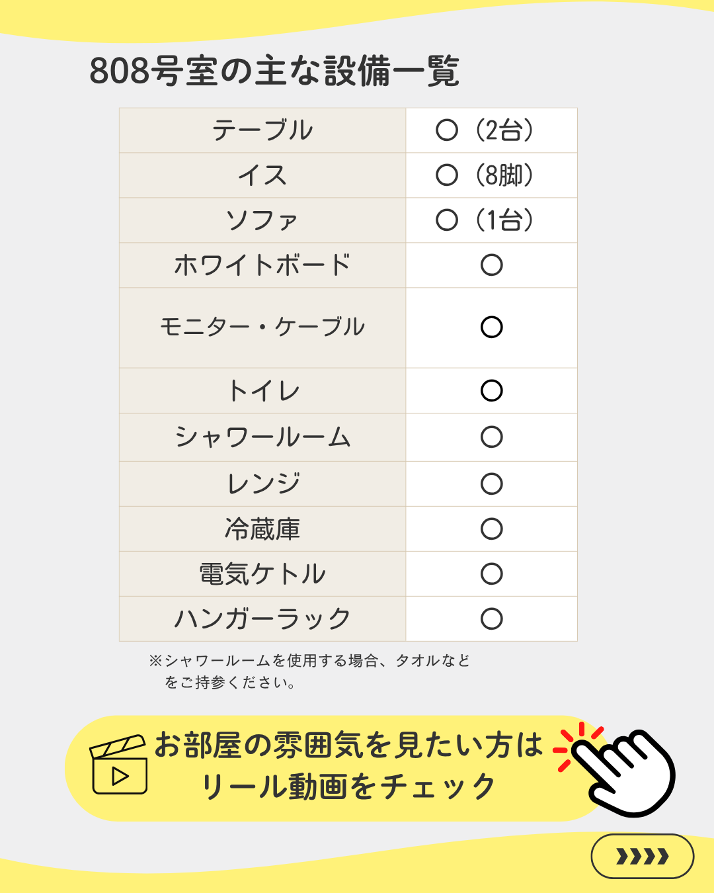Click the clapperboard video icon
This screenshot has width=714, height=893.
tap(119, 765)
